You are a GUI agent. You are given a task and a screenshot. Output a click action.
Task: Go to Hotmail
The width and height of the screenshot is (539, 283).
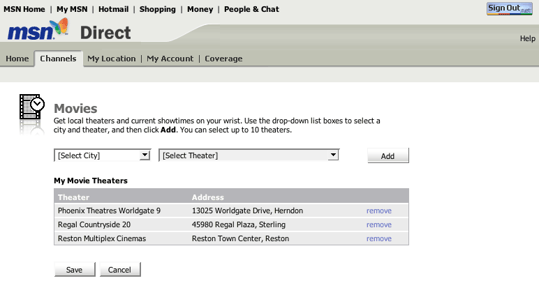tap(113, 9)
